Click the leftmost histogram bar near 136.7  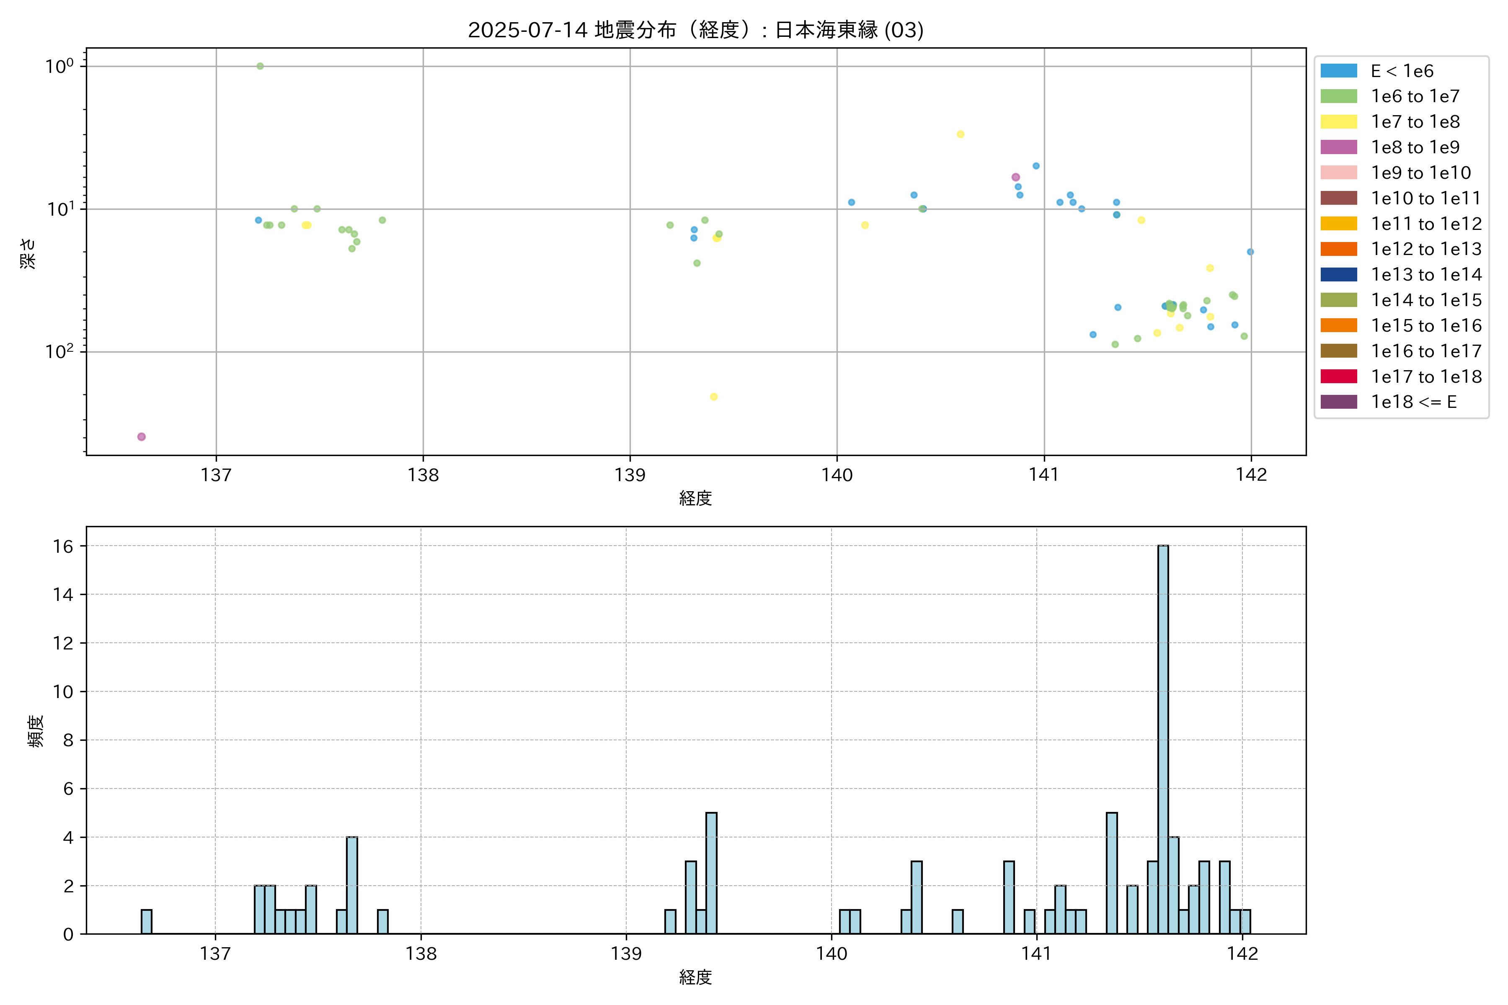146,922
